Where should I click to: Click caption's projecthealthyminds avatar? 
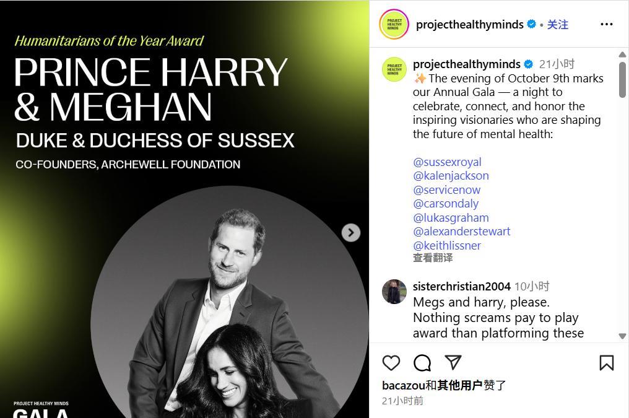[x=394, y=69]
